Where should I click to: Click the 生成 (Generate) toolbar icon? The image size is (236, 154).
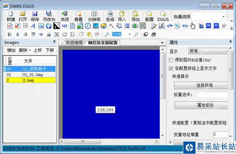(x=110, y=16)
